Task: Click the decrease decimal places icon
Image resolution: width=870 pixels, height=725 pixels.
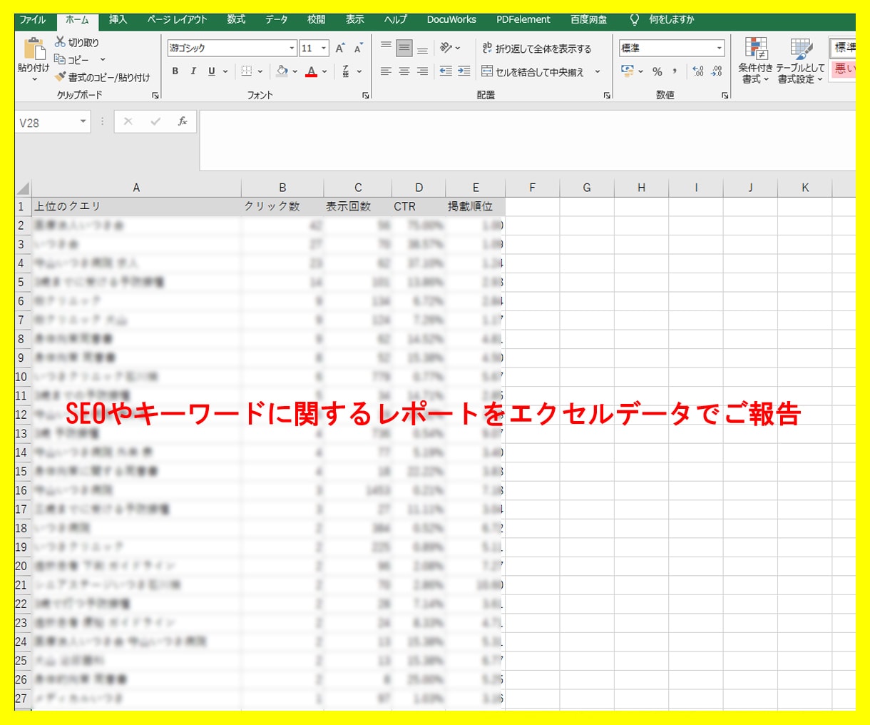Action: [717, 71]
